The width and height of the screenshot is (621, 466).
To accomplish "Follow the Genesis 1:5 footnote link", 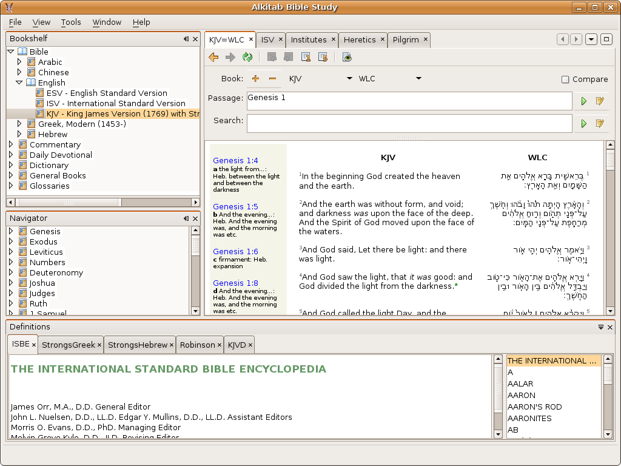I will pyautogui.click(x=235, y=206).
